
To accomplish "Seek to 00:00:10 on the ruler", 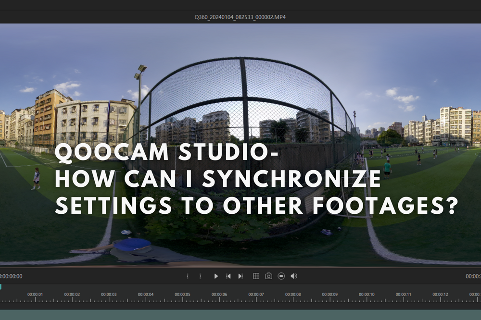I will click(x=367, y=294).
